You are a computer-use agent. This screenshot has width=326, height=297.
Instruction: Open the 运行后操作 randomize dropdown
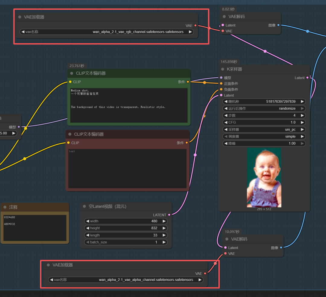click(x=264, y=108)
